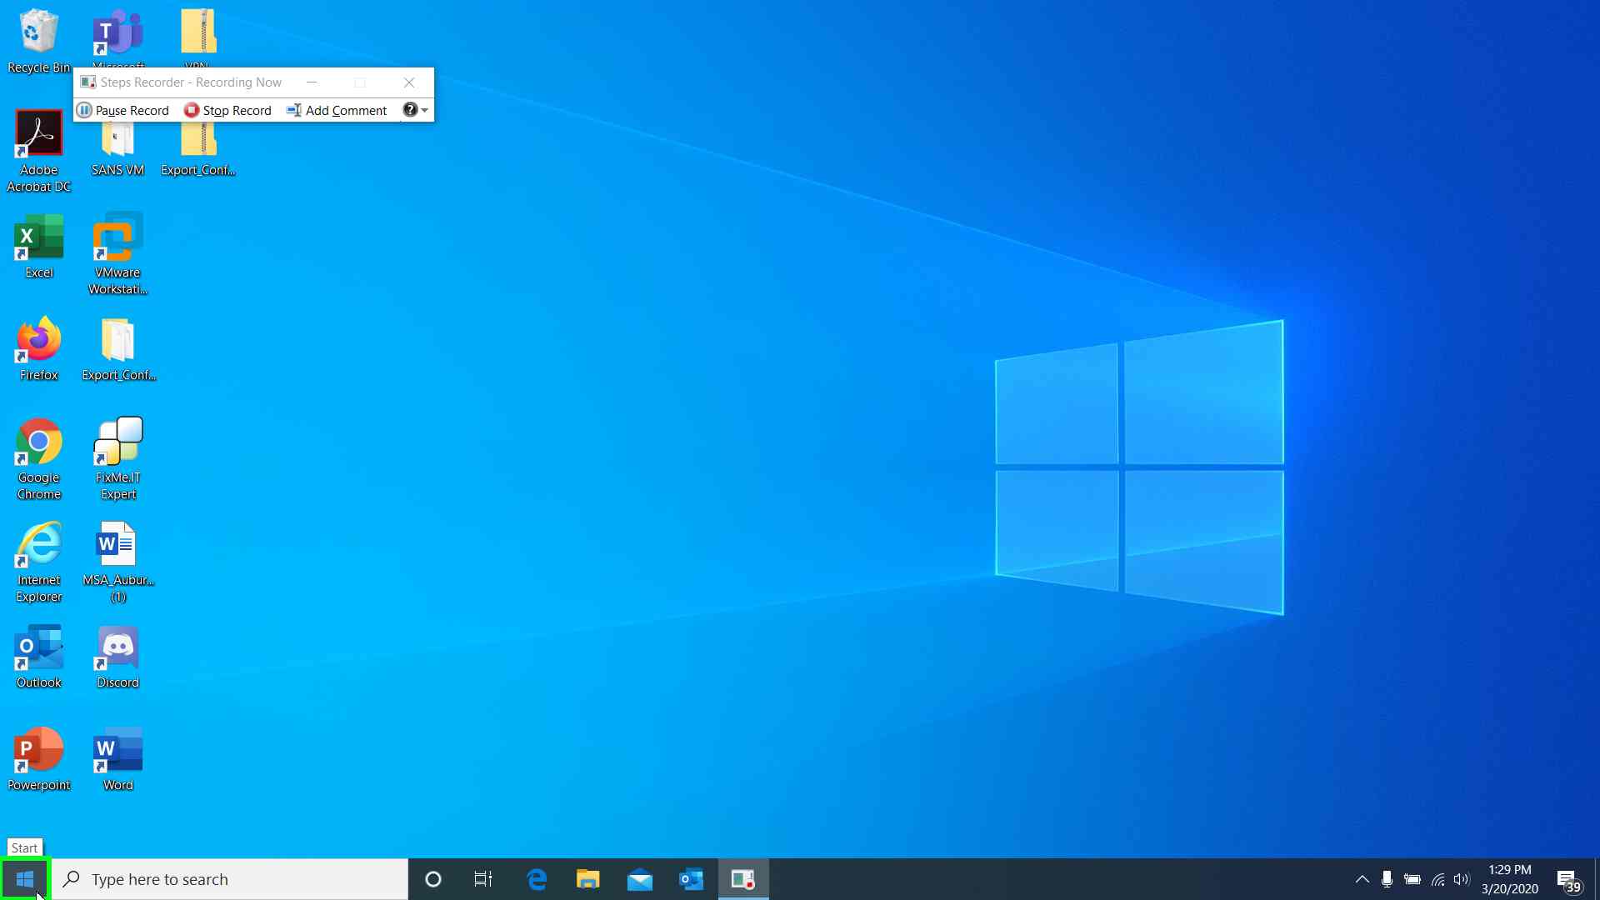Select the Word desktop shortcut
Viewport: 1600px width, 900px height.
pos(117,757)
